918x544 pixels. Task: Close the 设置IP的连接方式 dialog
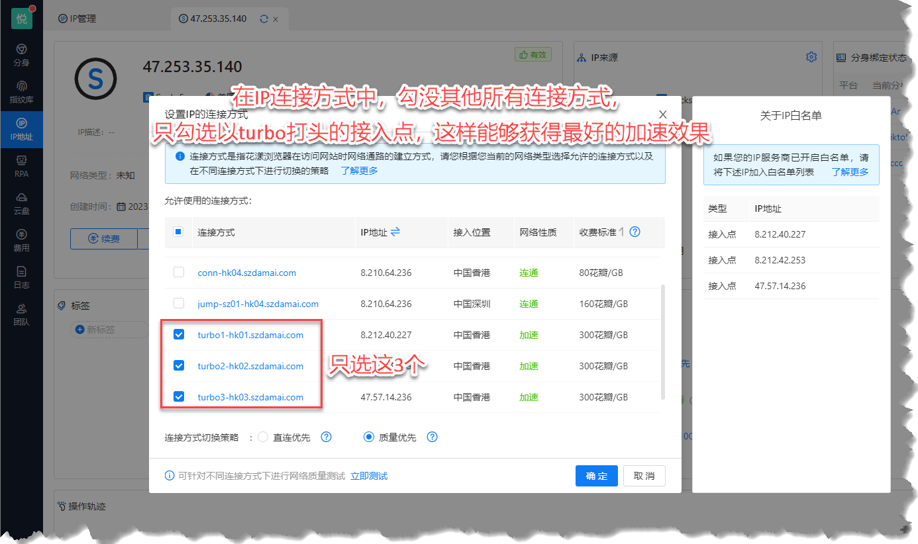tap(663, 114)
